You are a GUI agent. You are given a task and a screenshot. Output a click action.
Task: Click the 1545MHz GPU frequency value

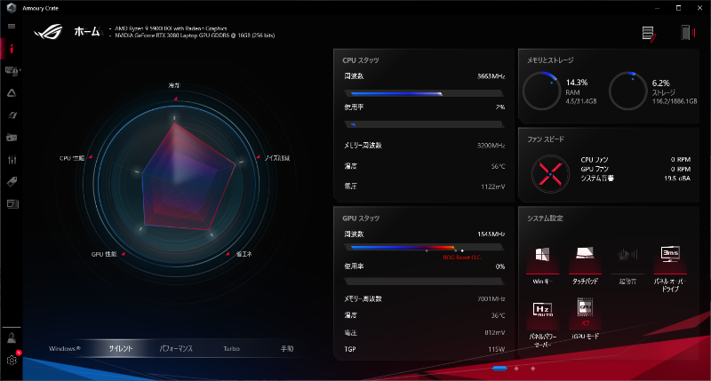(x=491, y=234)
